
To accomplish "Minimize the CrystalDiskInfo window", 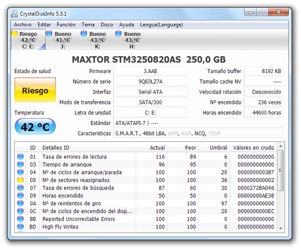I will [x=251, y=12].
